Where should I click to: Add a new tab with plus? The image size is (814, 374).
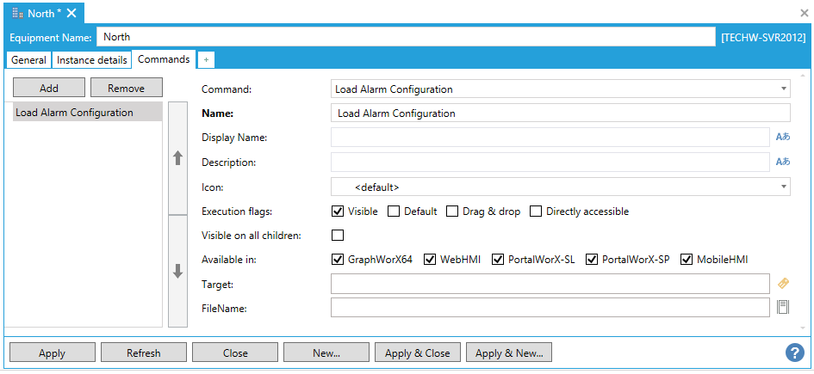(207, 60)
